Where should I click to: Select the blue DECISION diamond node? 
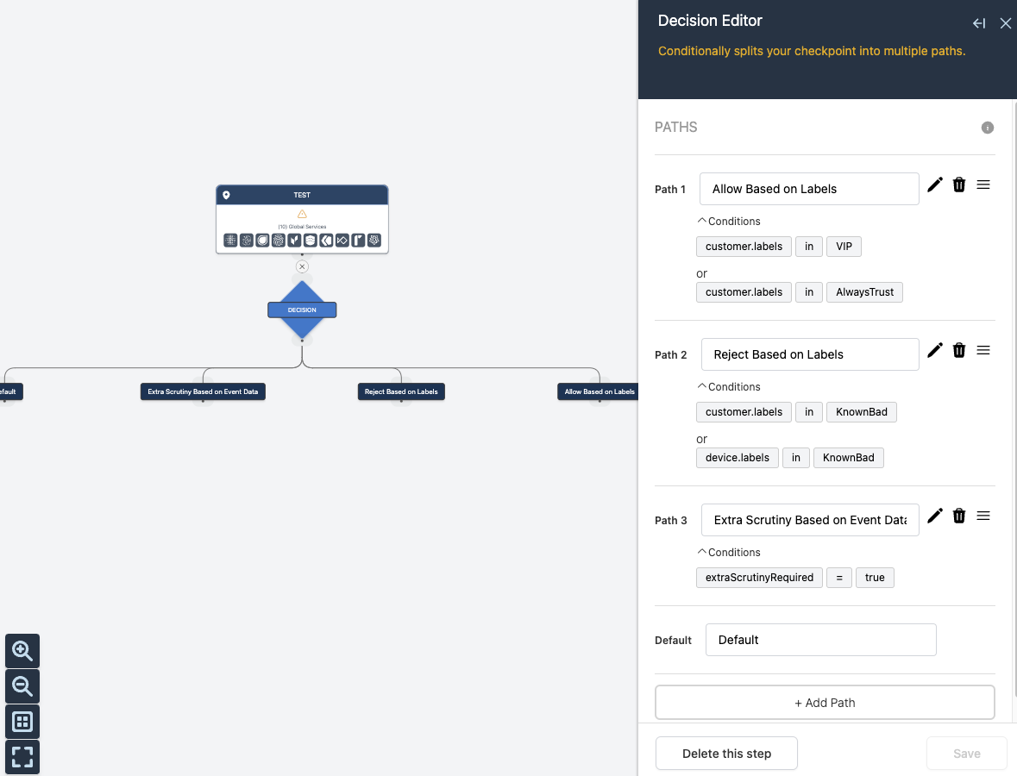[x=302, y=310]
